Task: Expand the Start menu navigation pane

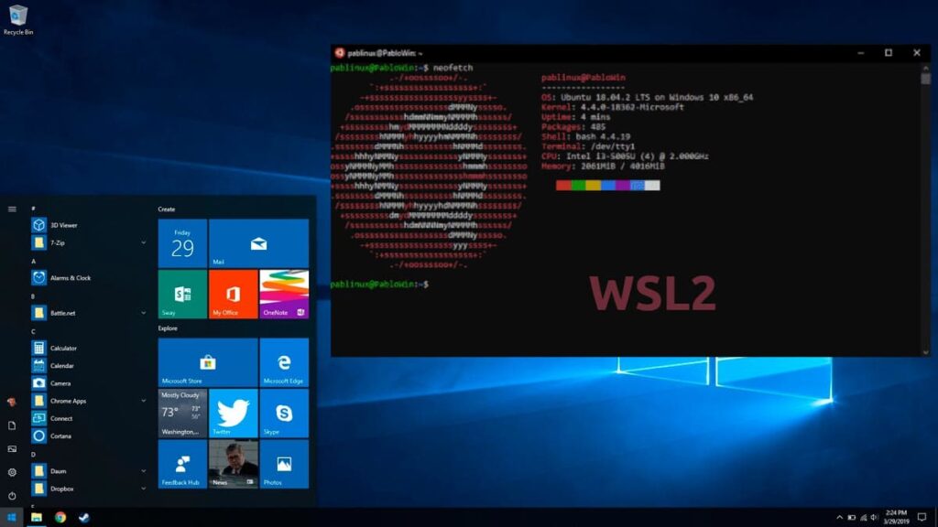Action: pos(13,209)
